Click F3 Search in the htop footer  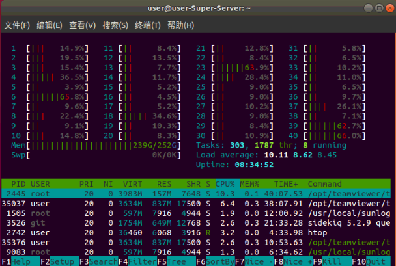coord(98,261)
